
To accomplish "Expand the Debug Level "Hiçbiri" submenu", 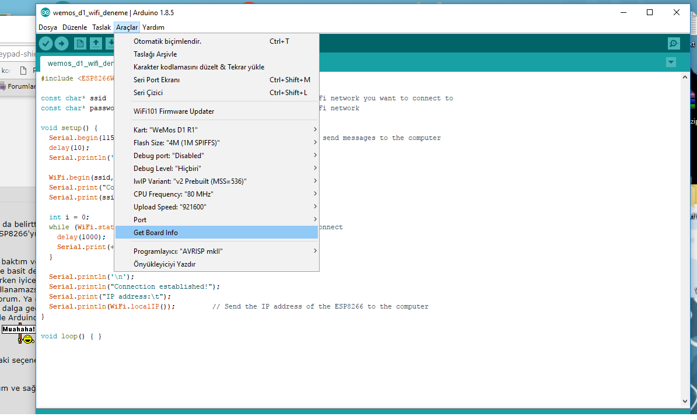I will (x=216, y=169).
